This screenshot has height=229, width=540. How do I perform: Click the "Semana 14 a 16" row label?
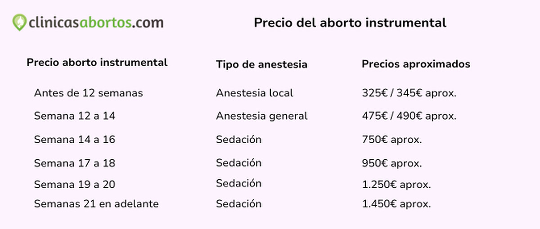tap(74, 140)
